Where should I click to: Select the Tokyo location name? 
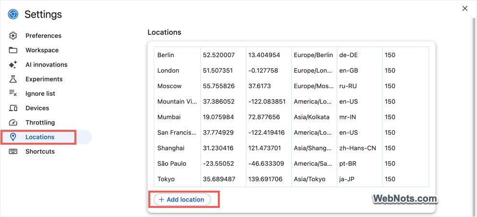[x=166, y=179]
